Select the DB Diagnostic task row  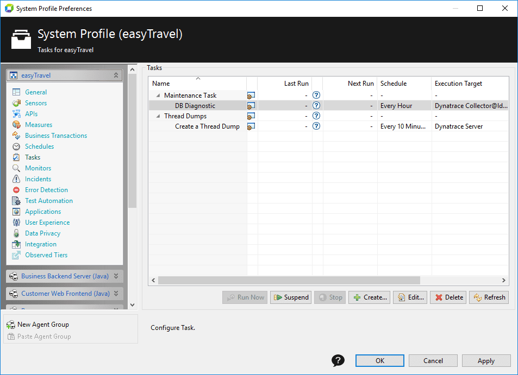pos(328,105)
